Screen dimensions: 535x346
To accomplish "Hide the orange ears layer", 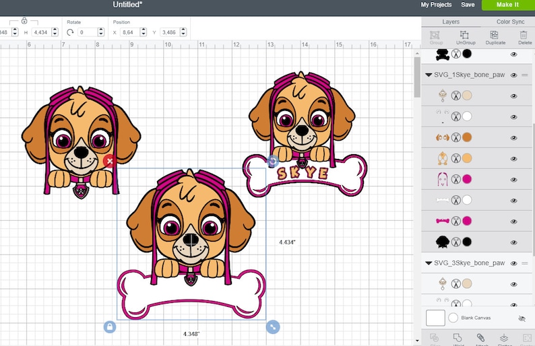I will click(x=513, y=138).
